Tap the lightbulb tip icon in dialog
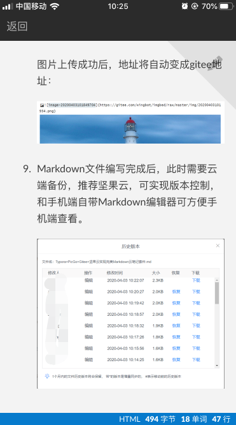This screenshot has height=425, width=236. [x=47, y=376]
